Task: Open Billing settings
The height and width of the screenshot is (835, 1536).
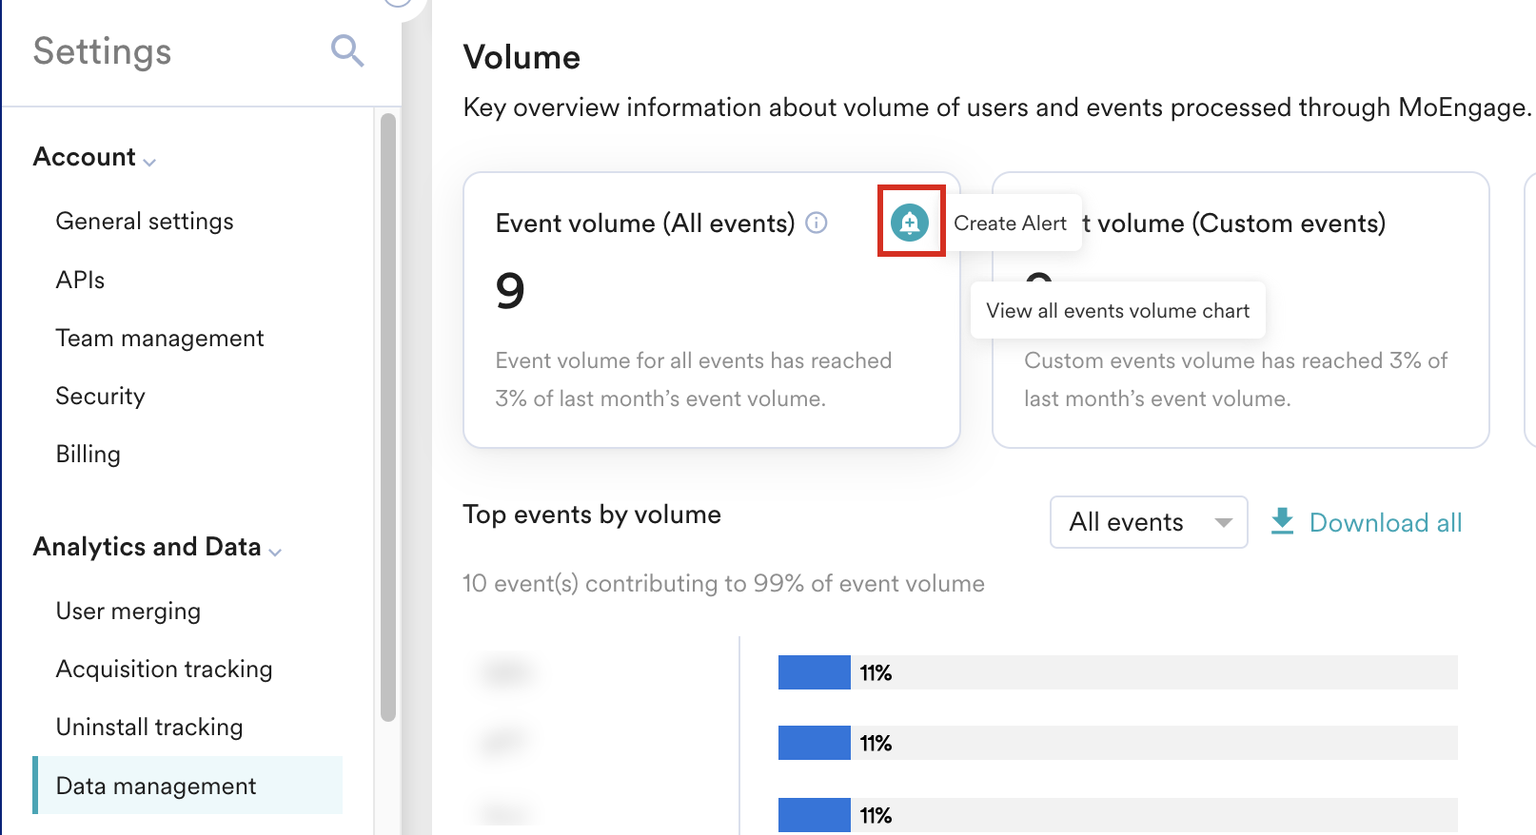Action: 88,454
